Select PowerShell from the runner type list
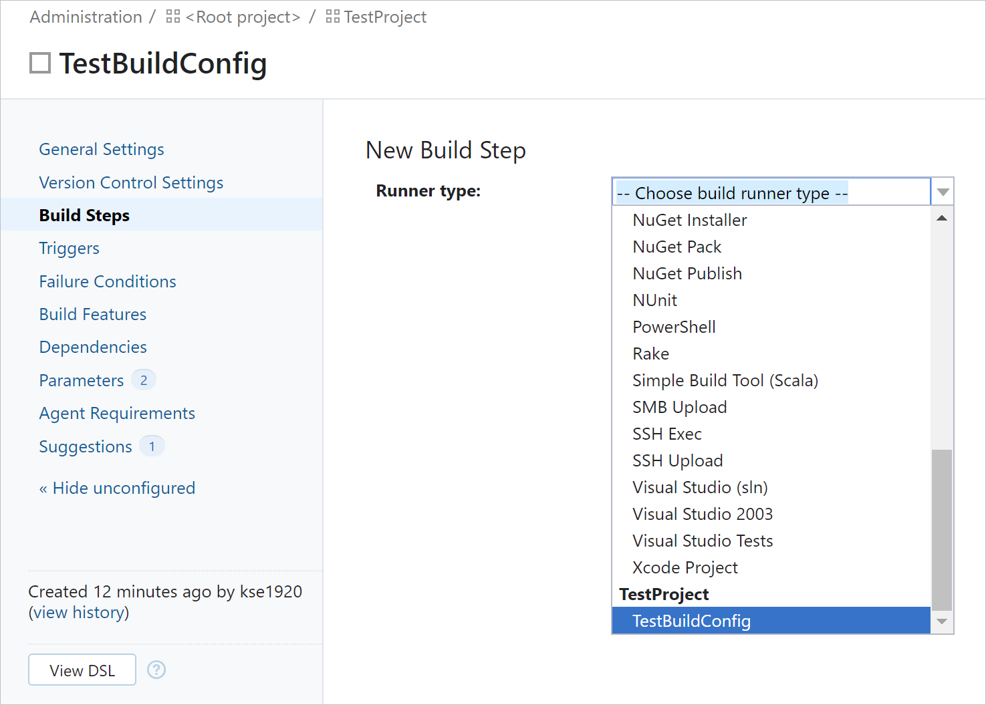Viewport: 986px width, 705px height. [x=674, y=327]
